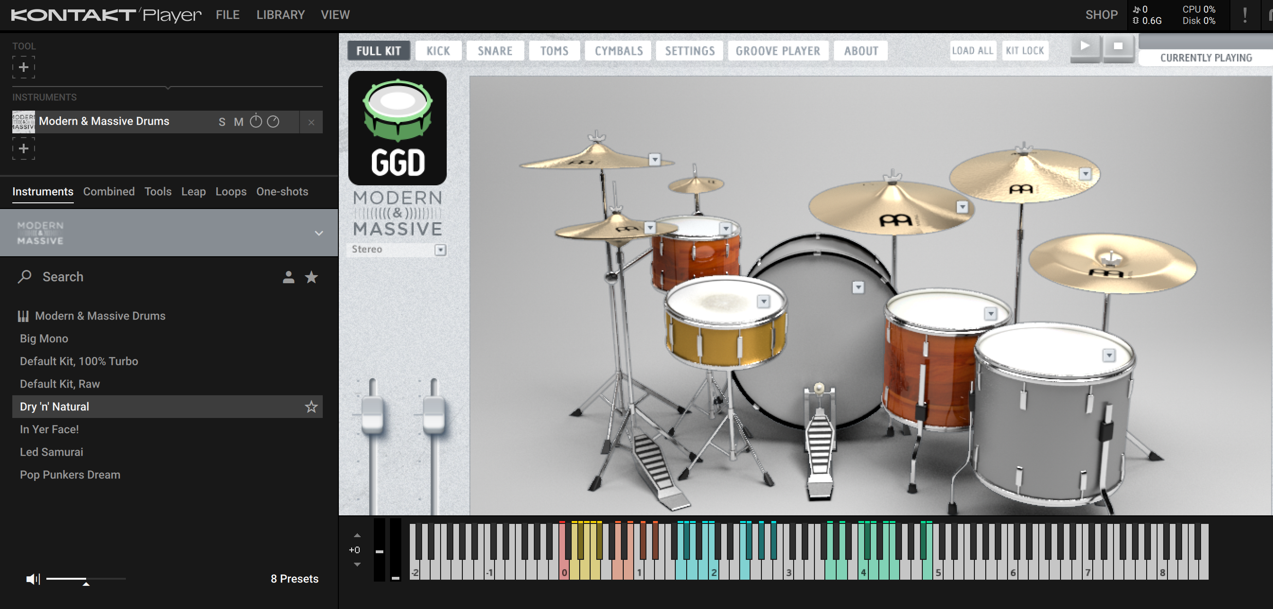The image size is (1273, 609).
Task: Open the Stereo output dropdown
Action: [x=440, y=250]
